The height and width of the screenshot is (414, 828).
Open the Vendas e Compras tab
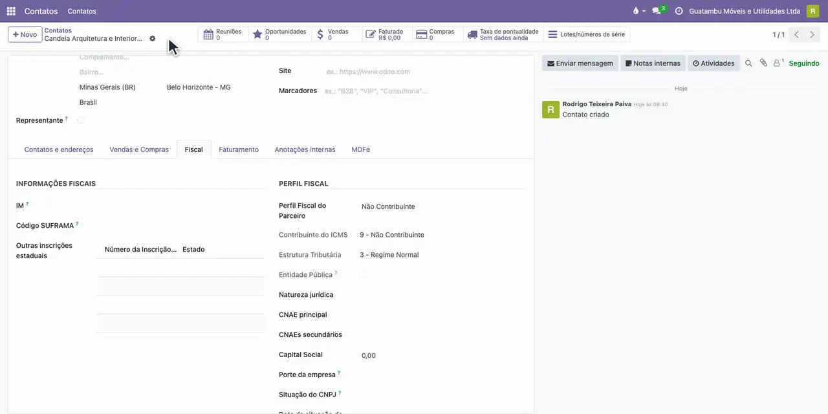(x=139, y=149)
